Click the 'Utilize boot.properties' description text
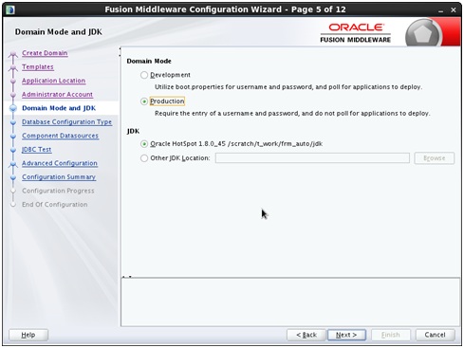This screenshot has height=348, width=464. pos(288,87)
